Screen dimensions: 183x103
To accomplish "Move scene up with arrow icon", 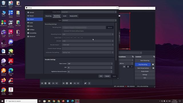I will coord(53,83).
